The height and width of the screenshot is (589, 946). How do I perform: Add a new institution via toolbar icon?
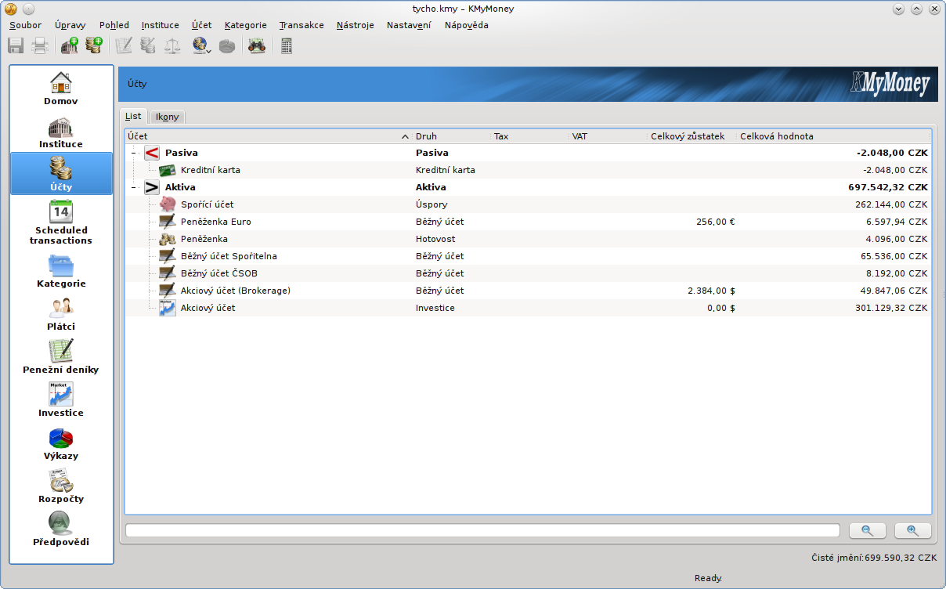pyautogui.click(x=70, y=45)
